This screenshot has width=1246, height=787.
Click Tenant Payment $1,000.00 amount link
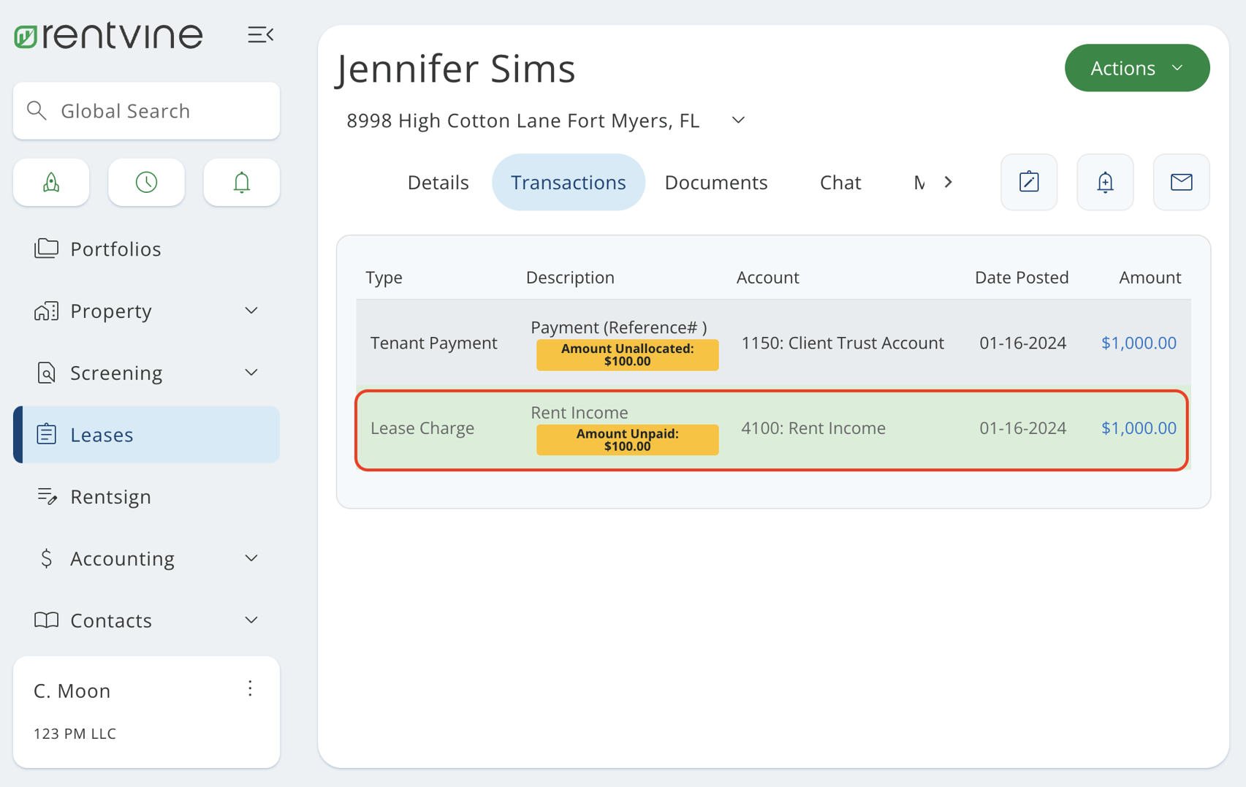(x=1138, y=343)
